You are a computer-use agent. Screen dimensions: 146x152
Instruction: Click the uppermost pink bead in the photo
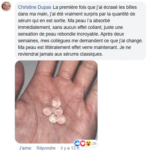click(x=56, y=103)
